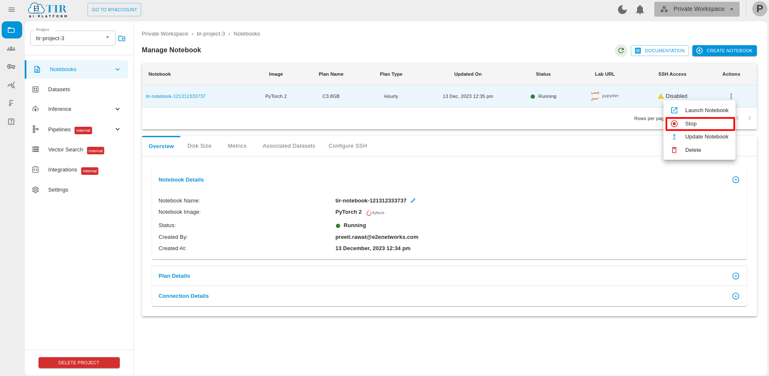Viewport: 769px width, 376px height.
Task: Click the SSH disabled warning icon
Action: (661, 96)
